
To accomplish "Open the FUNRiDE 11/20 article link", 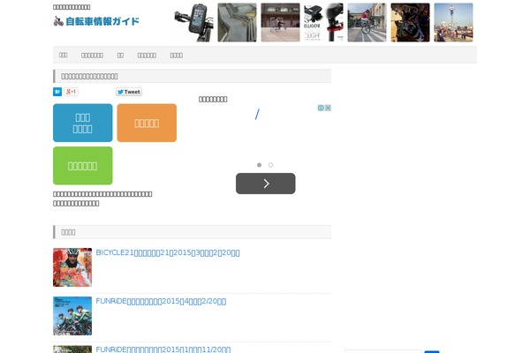I will [x=163, y=349].
